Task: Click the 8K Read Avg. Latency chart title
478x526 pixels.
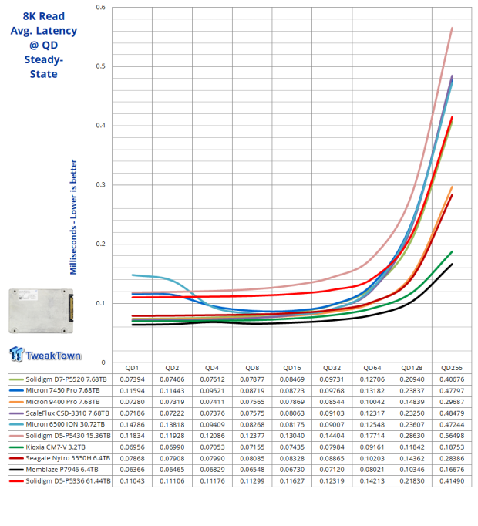Action: coord(44,45)
